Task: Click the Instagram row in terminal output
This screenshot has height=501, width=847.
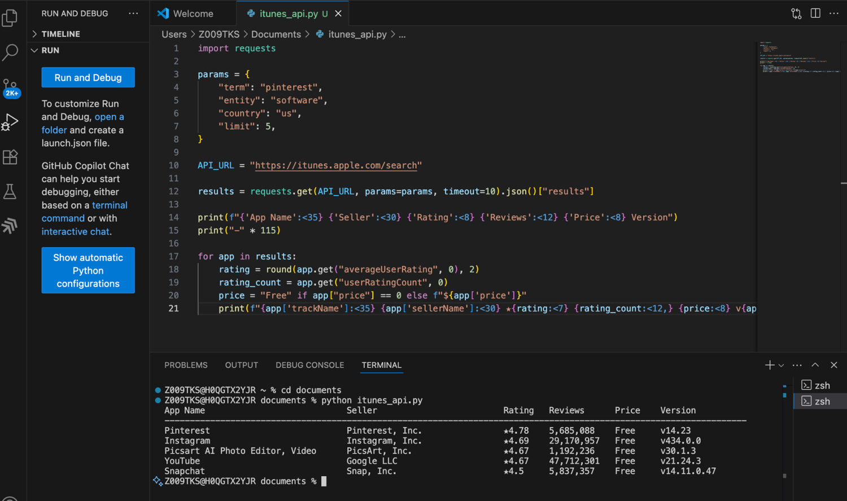Action: coord(433,441)
